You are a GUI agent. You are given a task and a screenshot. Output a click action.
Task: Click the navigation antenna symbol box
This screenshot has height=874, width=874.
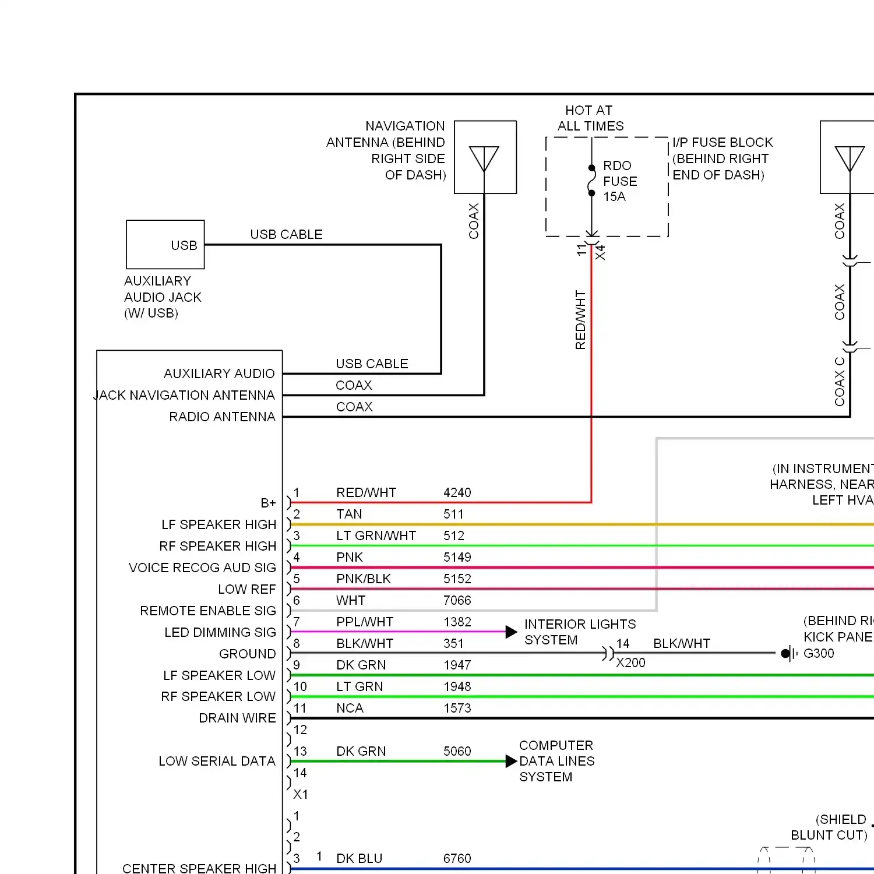coord(485,157)
